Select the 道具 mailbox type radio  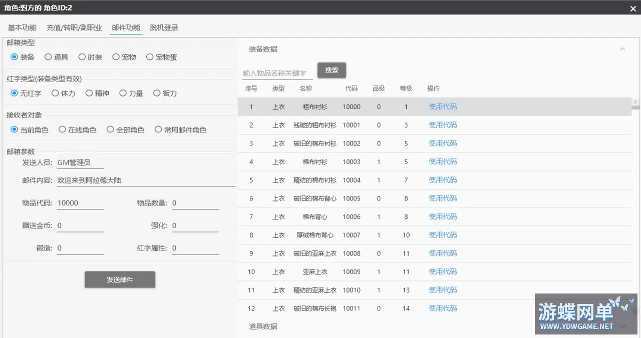tap(56, 57)
